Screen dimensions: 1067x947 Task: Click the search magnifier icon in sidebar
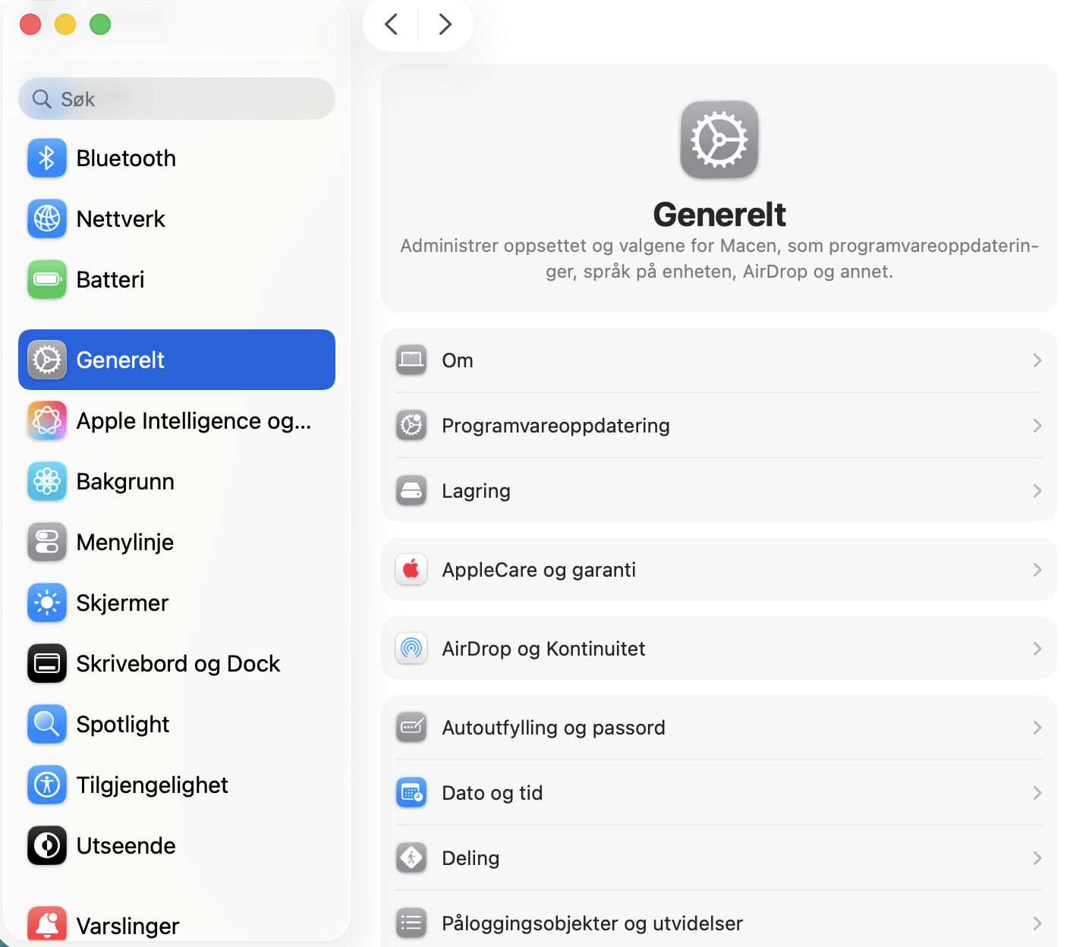[42, 99]
